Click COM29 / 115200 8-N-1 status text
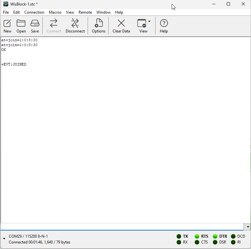251x249 pixels. (x=28, y=236)
